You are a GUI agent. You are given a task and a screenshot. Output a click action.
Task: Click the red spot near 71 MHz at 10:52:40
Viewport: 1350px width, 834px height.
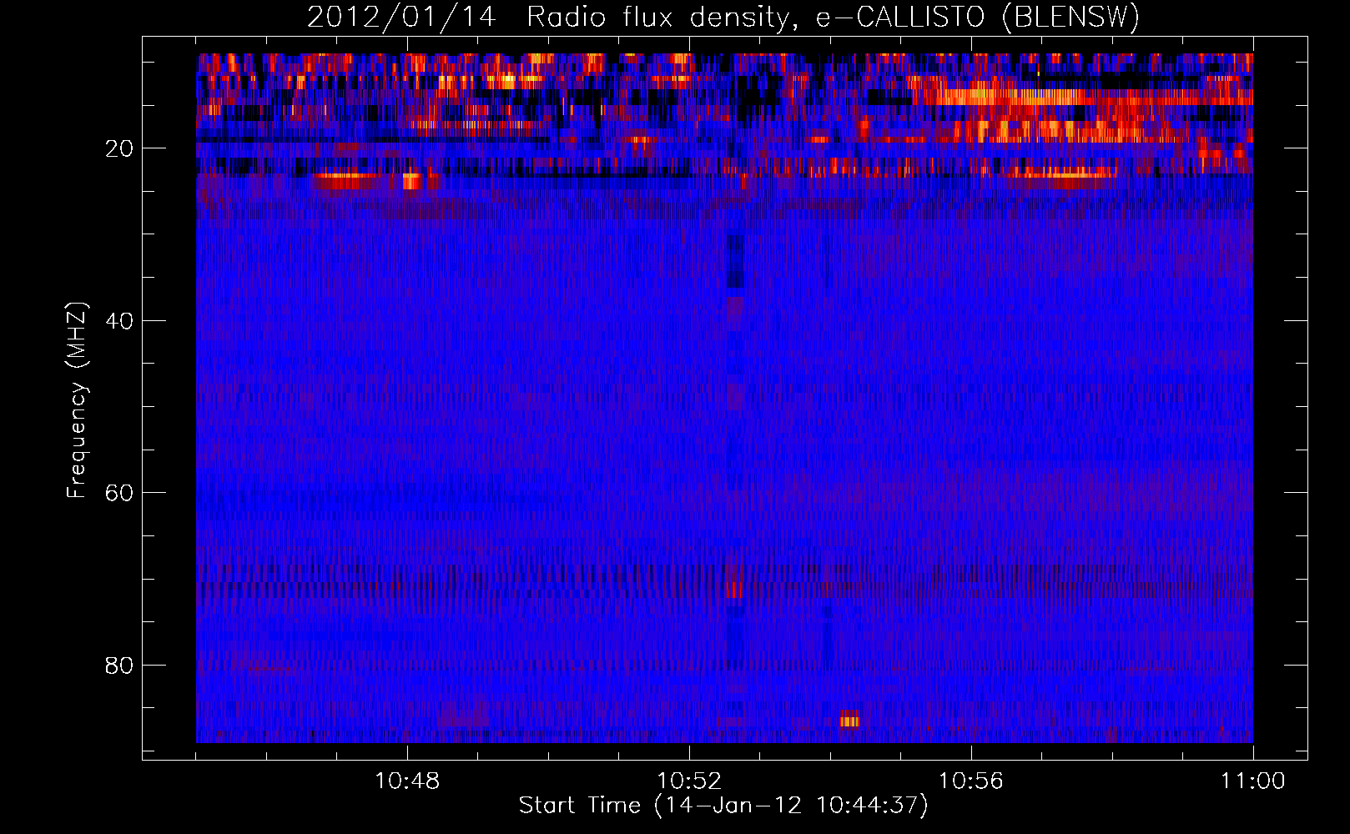(x=733, y=590)
